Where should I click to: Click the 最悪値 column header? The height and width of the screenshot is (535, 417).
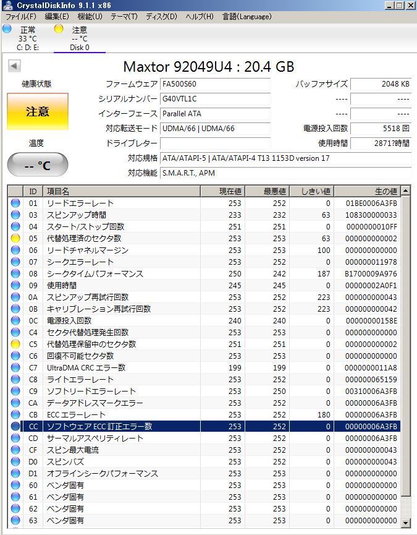[x=267, y=191]
